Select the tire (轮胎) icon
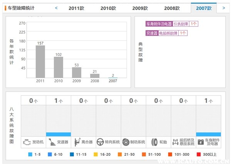231x165 pixels. tap(154, 142)
